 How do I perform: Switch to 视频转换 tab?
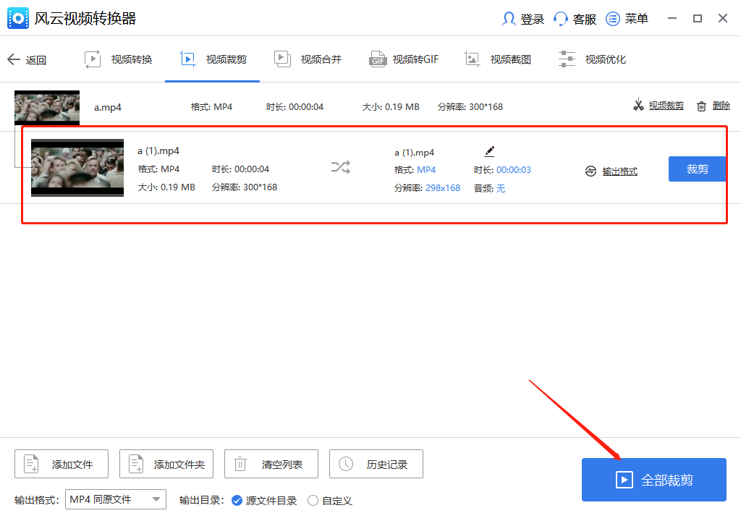click(x=118, y=59)
